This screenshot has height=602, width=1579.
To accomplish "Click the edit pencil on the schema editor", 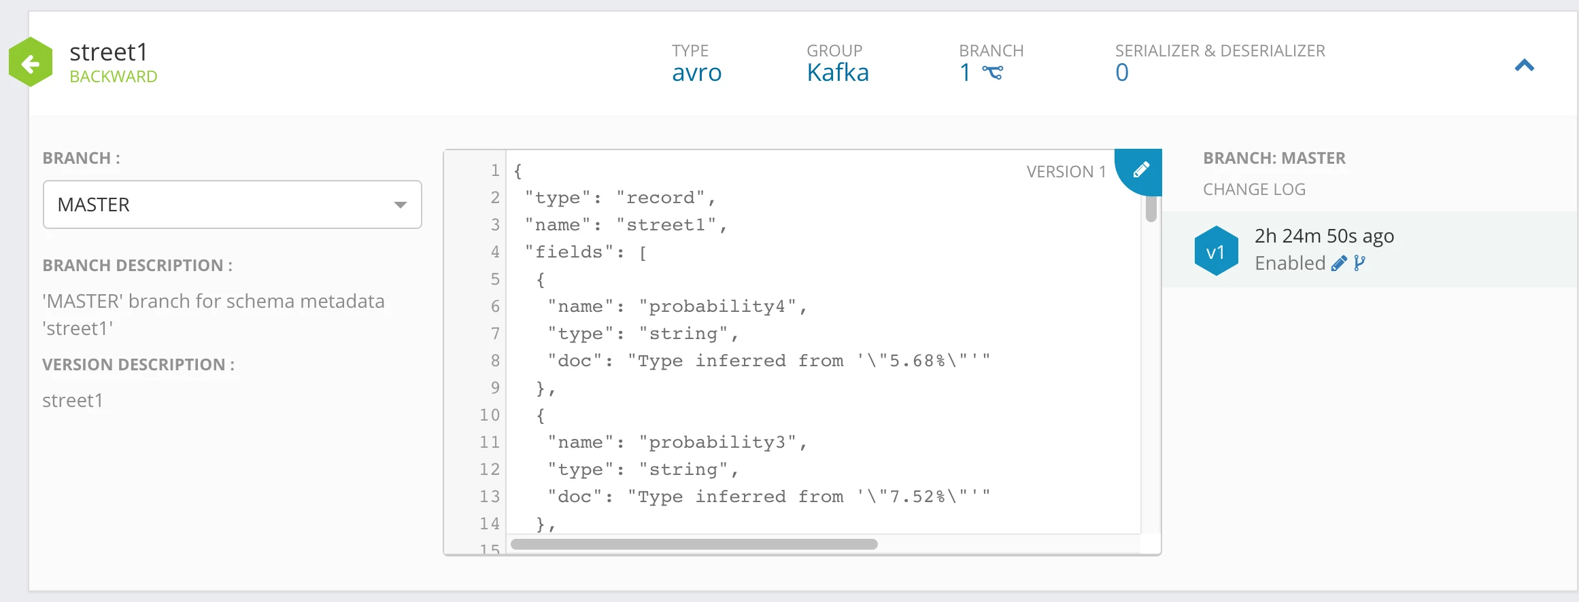I will point(1141,169).
